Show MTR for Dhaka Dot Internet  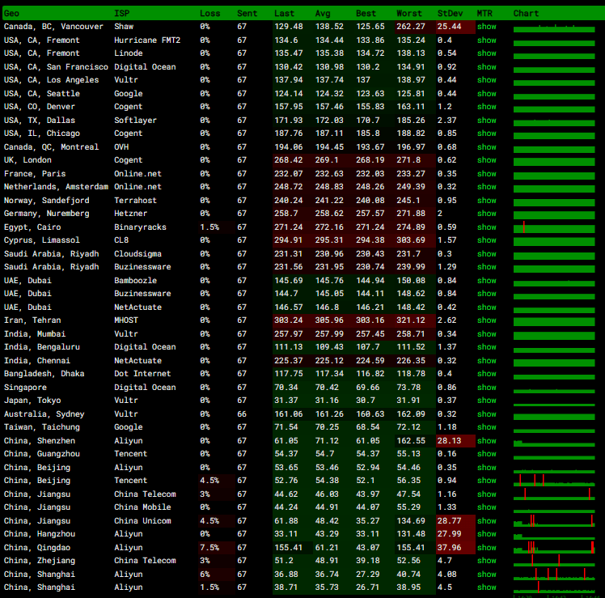pyautogui.click(x=487, y=374)
